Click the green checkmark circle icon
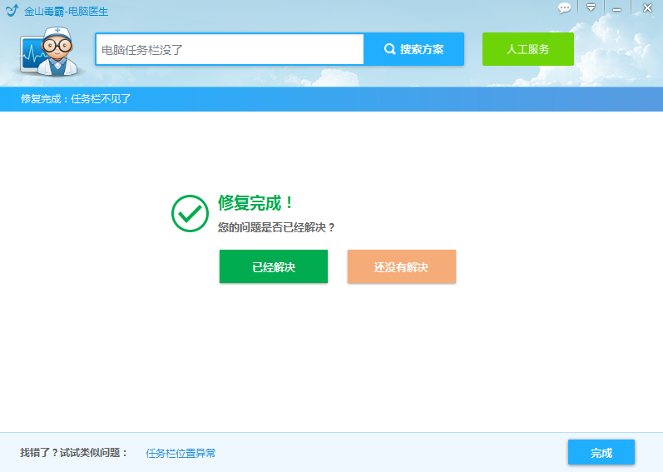The image size is (663, 472). (190, 214)
